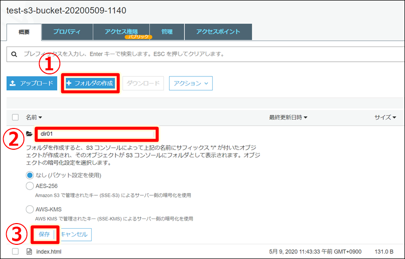Sort by サイズ column header
Image resolution: width=405 pixels, height=259 pixels.
pos(385,117)
